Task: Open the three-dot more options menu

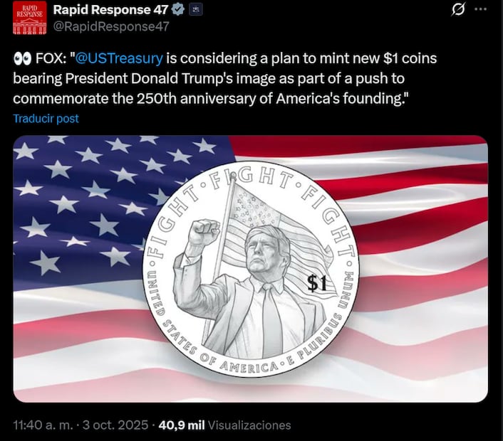Action: click(480, 9)
